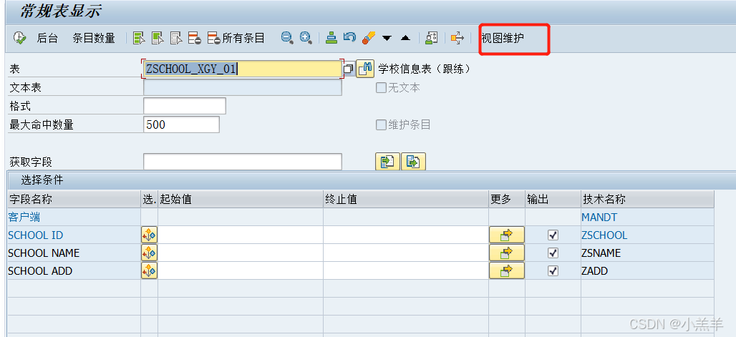Image resolution: width=736 pixels, height=337 pixels.
Task: Click the 起始值 field for SCHOOL ID
Action: (x=241, y=235)
